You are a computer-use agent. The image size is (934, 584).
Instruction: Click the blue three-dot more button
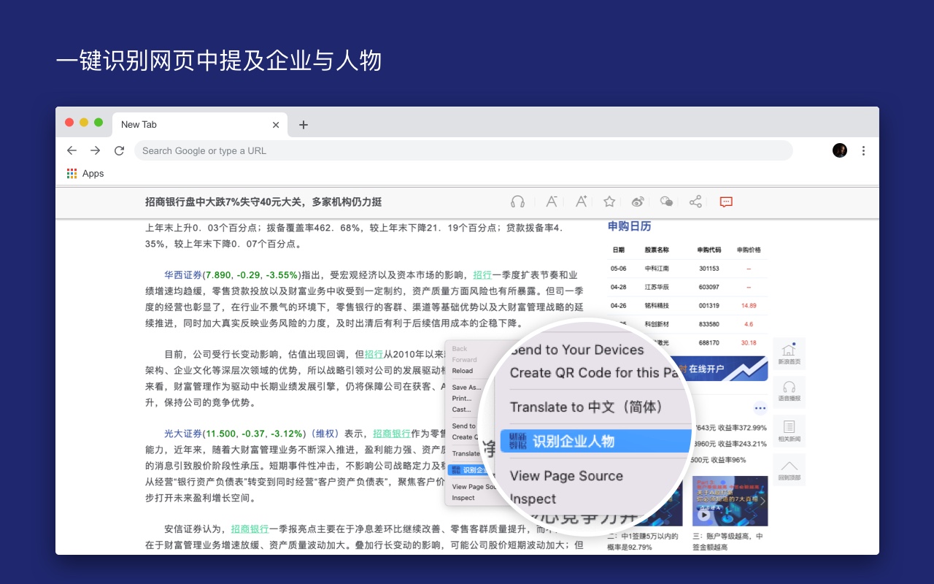760,408
